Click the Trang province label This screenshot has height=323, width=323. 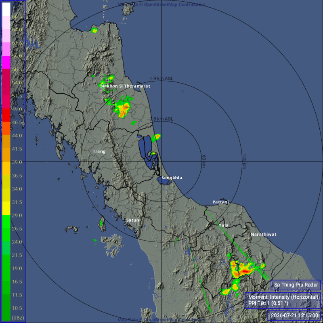tap(99, 151)
